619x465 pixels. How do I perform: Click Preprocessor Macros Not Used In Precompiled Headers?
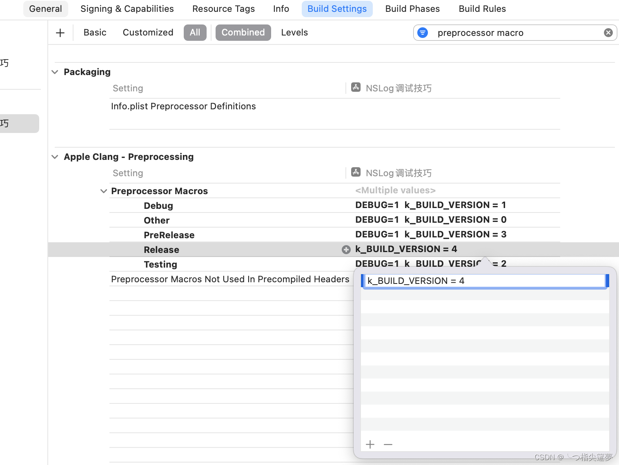coord(230,279)
